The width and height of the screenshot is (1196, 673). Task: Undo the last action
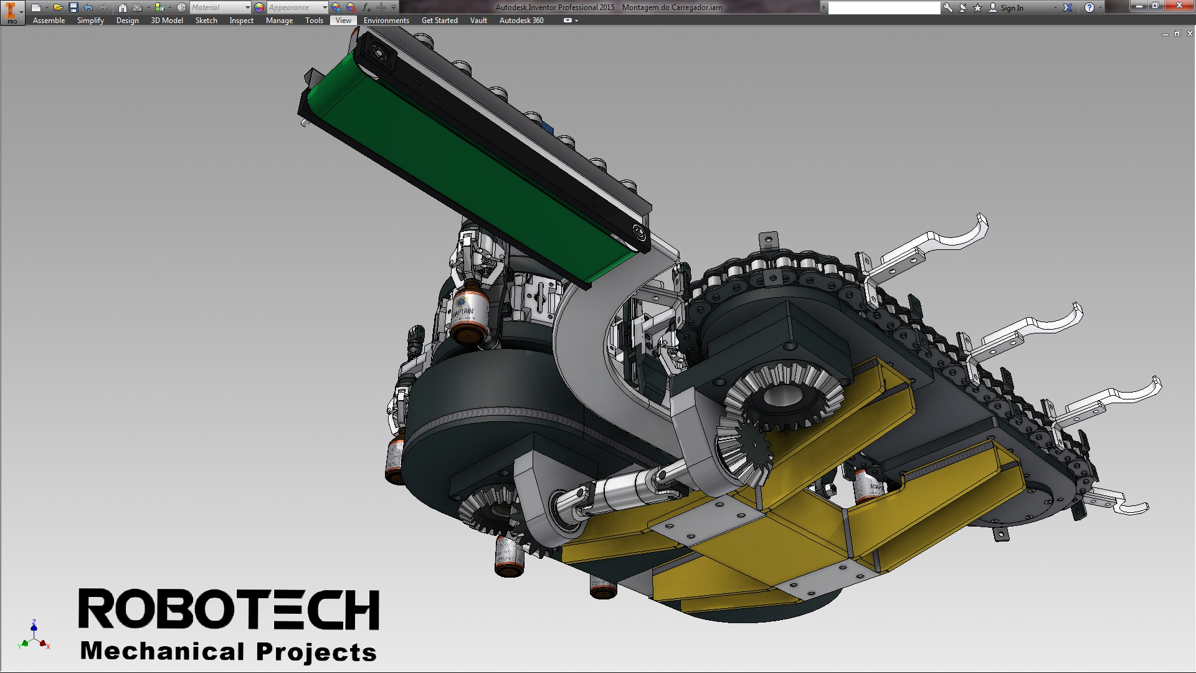coord(88,7)
